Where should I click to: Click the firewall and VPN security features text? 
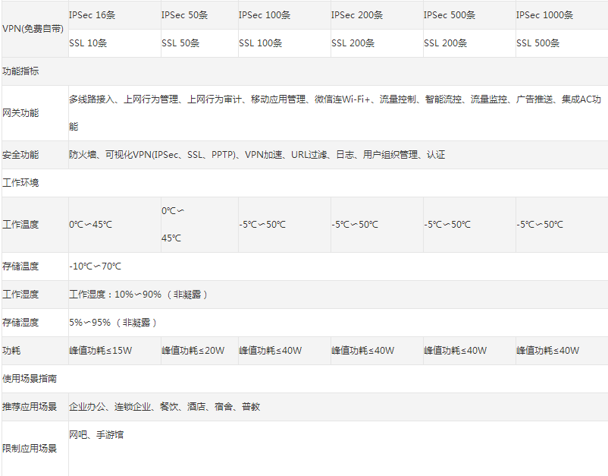click(x=257, y=155)
